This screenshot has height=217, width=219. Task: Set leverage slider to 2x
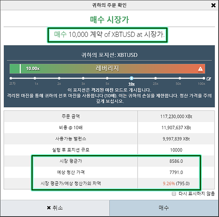point(59,78)
